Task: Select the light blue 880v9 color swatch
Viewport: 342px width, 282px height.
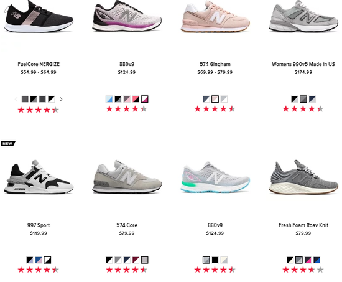Action: pyautogui.click(x=109, y=99)
